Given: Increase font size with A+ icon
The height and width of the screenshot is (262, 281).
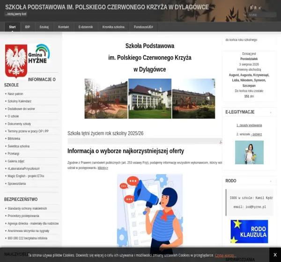Looking at the screenshot, I should (251, 7).
